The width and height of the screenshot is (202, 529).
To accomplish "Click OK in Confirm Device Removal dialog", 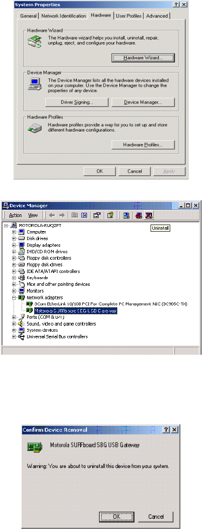I will pos(117,516).
